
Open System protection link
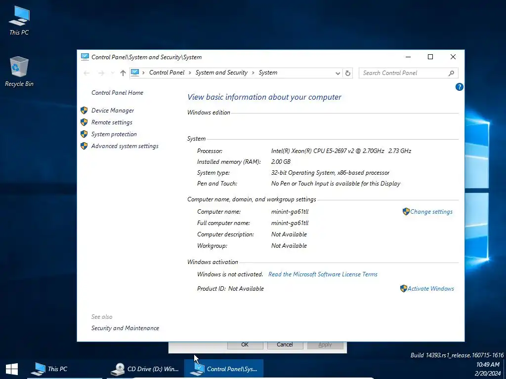coord(114,134)
